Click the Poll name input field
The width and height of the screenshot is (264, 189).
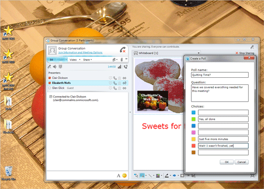220,75
